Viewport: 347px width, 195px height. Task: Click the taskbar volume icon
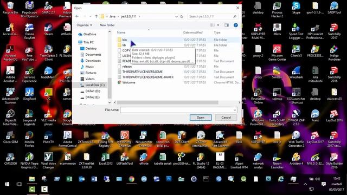pyautogui.click(x=318, y=179)
